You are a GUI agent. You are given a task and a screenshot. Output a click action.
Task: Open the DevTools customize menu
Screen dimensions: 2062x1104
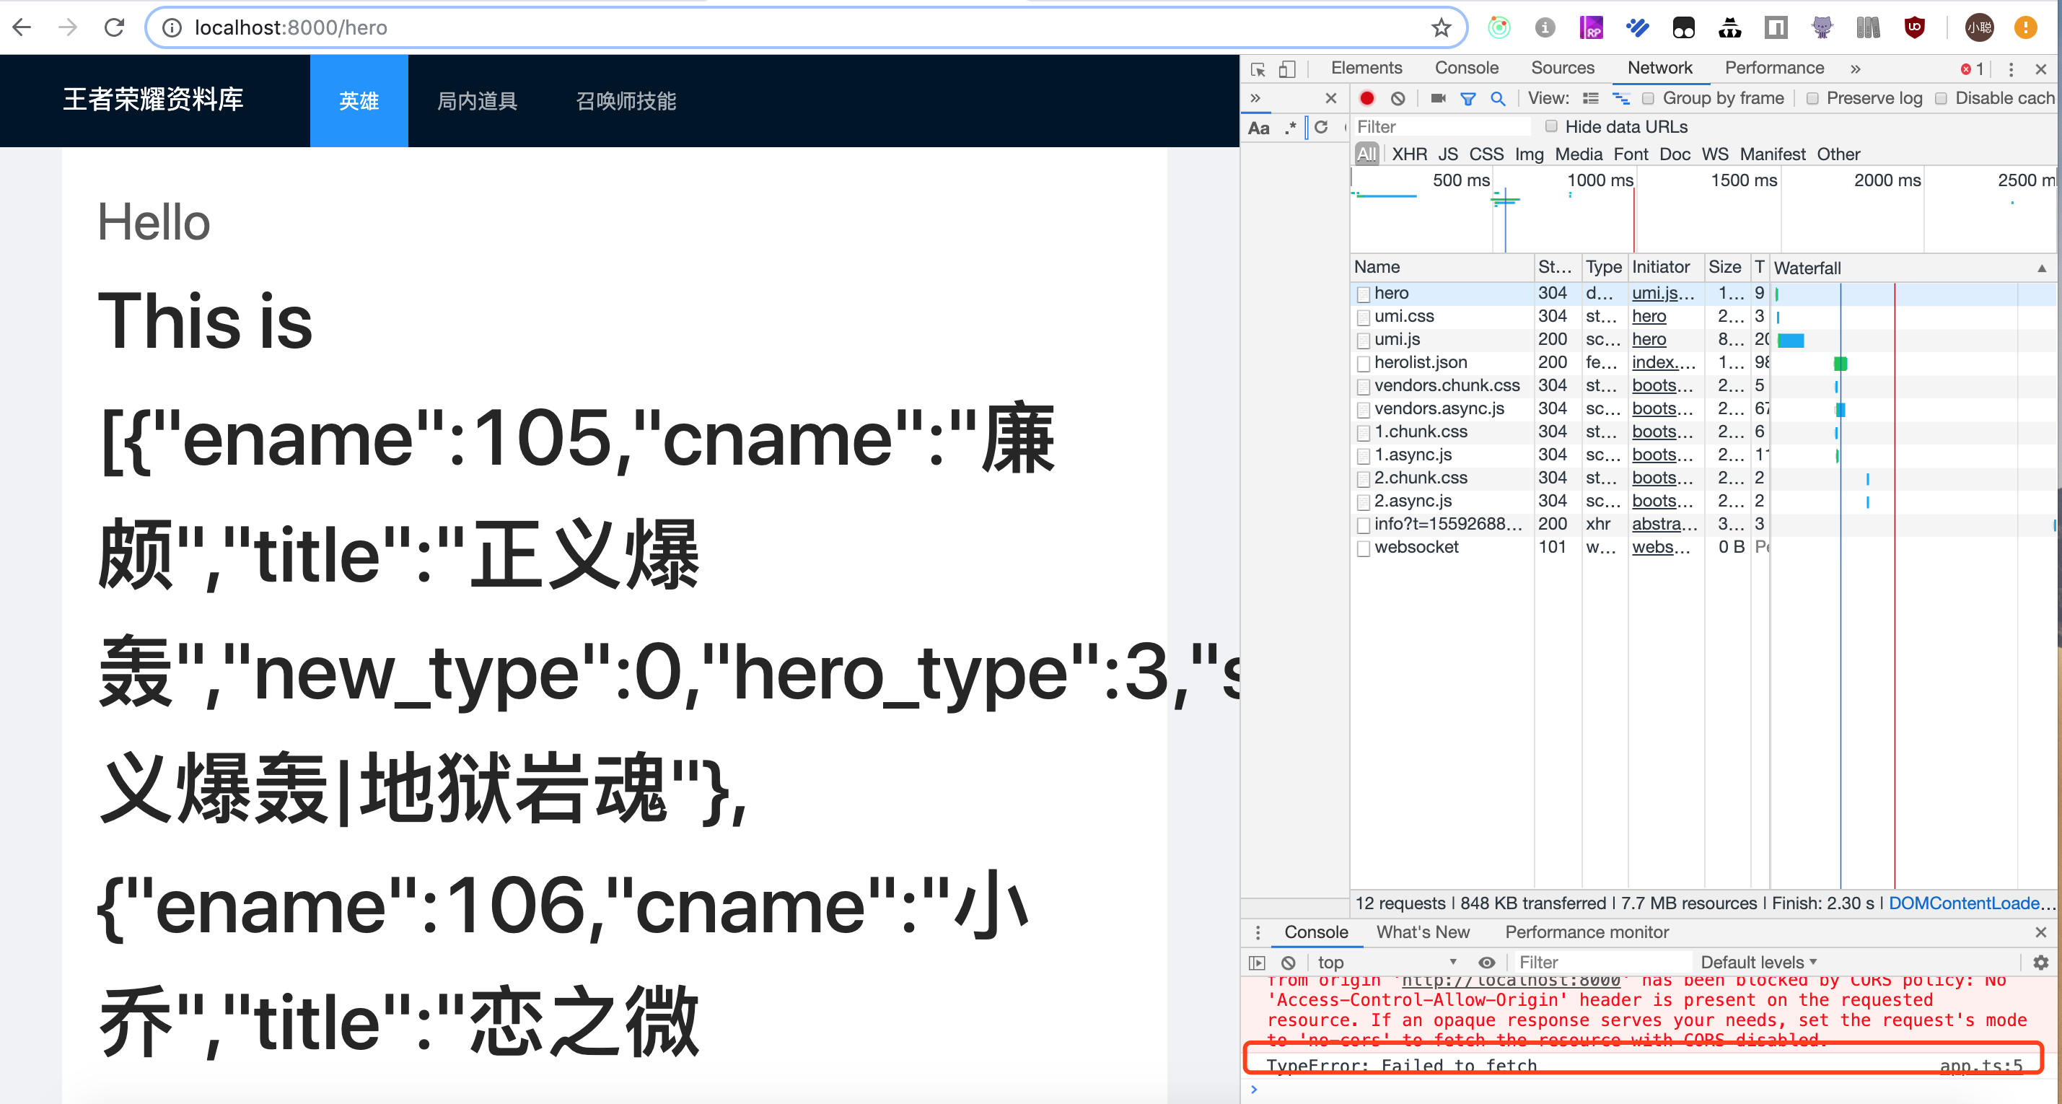[2011, 69]
